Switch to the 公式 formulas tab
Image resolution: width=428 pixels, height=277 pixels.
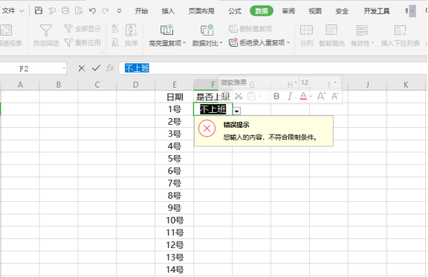(235, 11)
